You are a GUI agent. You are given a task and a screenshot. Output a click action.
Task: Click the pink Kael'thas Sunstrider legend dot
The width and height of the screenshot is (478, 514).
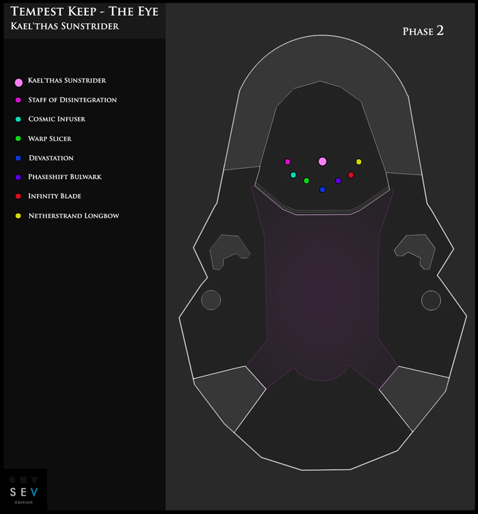pyautogui.click(x=18, y=82)
